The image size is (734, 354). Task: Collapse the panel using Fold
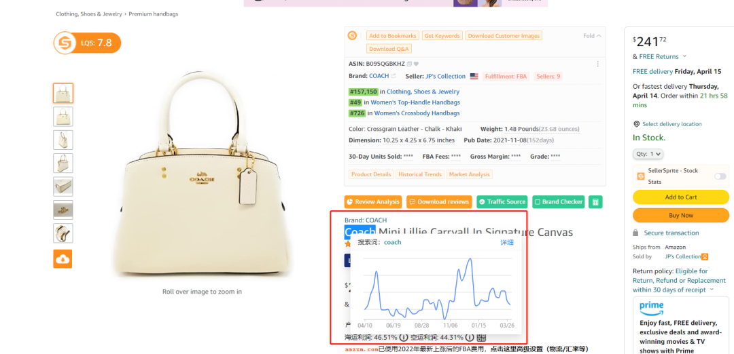tap(592, 36)
